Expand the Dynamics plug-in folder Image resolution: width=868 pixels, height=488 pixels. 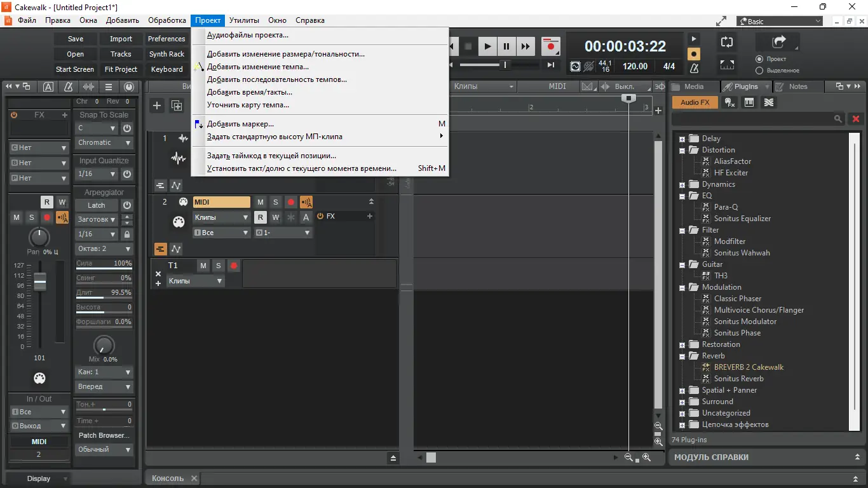tap(682, 184)
